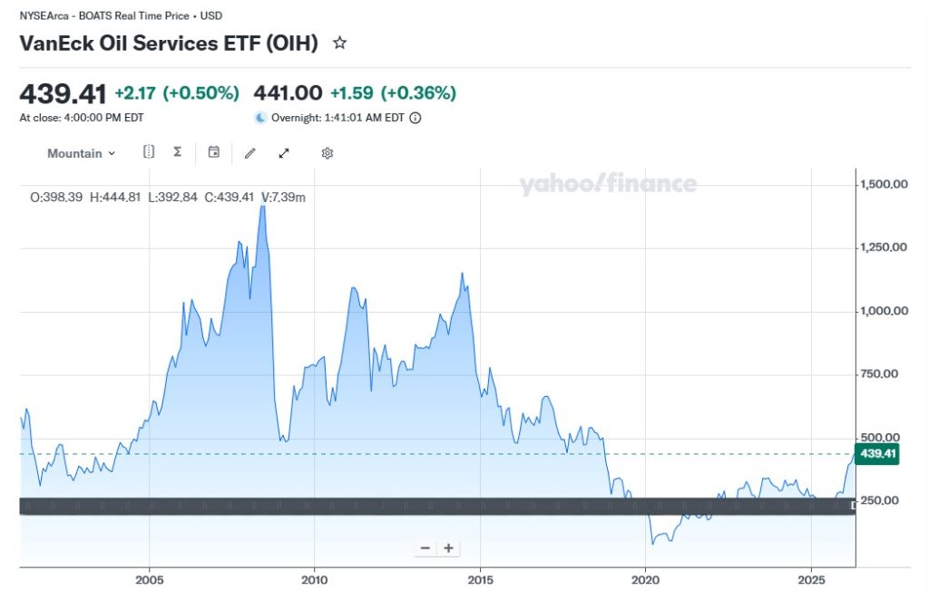Click the VanEck Oil Services ETF title
929x590 pixels.
pos(169,43)
